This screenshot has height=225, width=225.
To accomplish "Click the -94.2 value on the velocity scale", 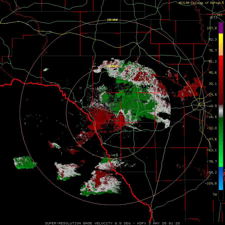I will tap(212, 172).
